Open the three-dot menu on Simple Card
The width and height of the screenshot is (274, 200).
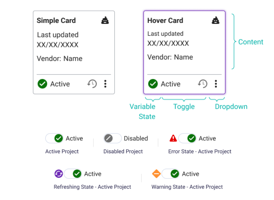tap(105, 84)
